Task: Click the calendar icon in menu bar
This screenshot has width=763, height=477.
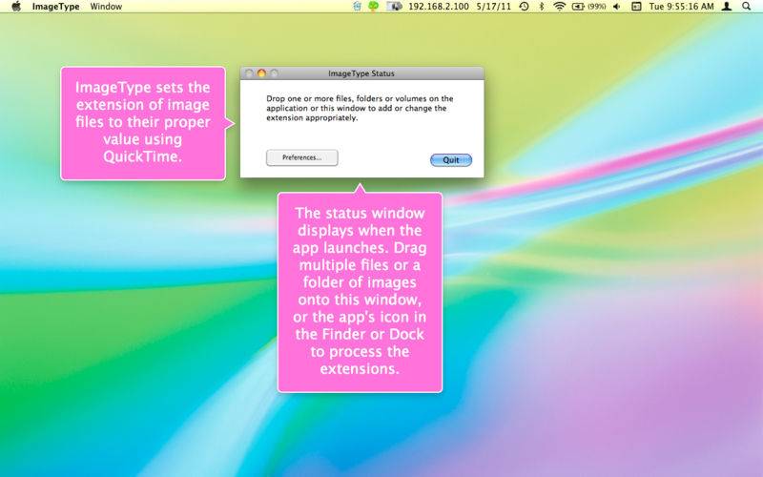Action: [636, 7]
